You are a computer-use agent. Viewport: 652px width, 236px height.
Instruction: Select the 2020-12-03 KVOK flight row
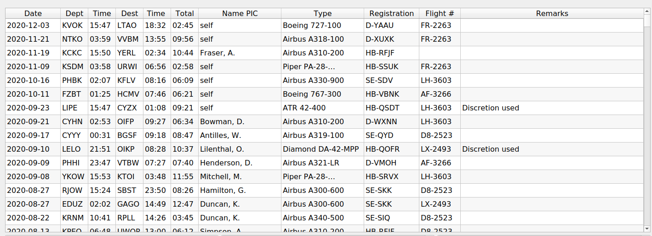pyautogui.click(x=325, y=26)
